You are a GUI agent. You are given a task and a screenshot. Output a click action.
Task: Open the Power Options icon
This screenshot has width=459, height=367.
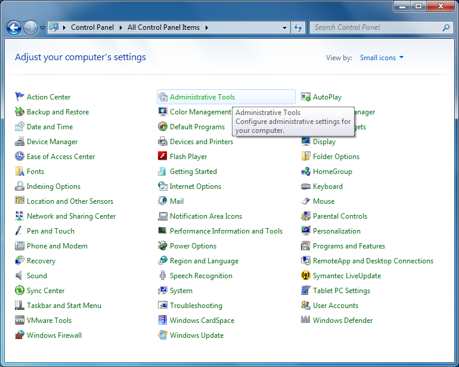point(163,246)
